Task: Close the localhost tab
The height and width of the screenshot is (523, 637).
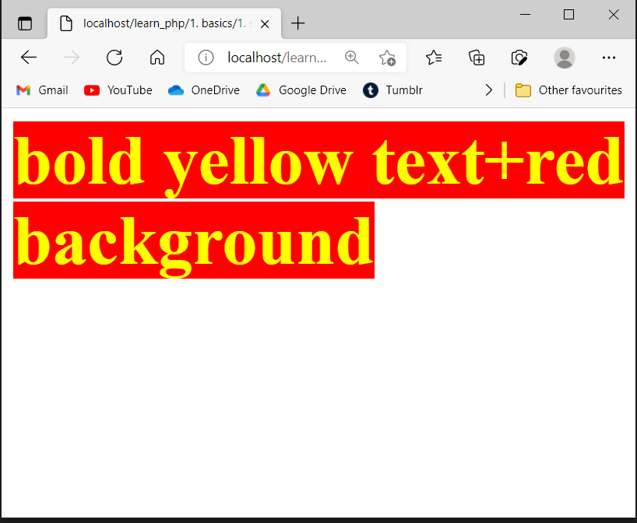Action: 265,23
